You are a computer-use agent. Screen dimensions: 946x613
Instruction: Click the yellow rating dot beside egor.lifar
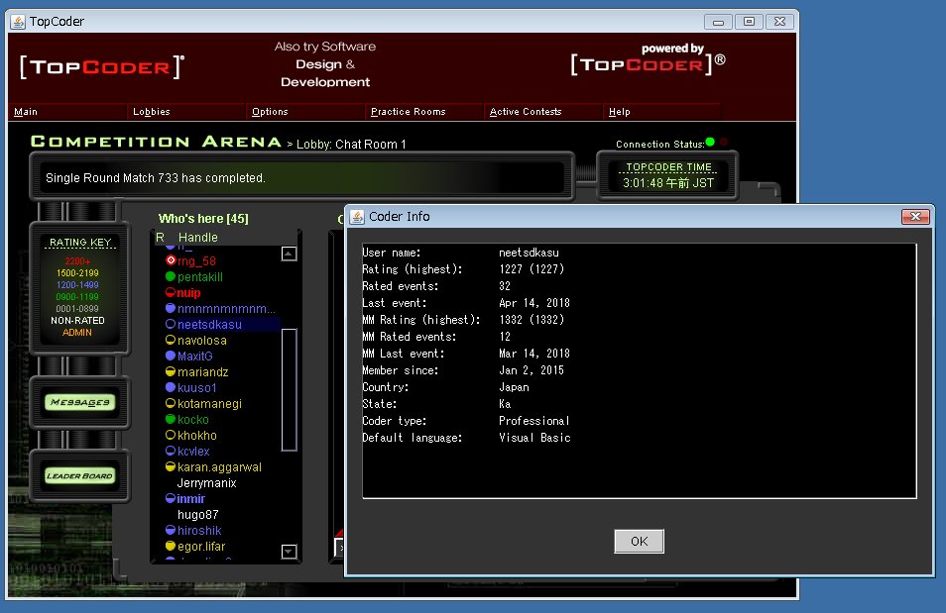coord(171,546)
